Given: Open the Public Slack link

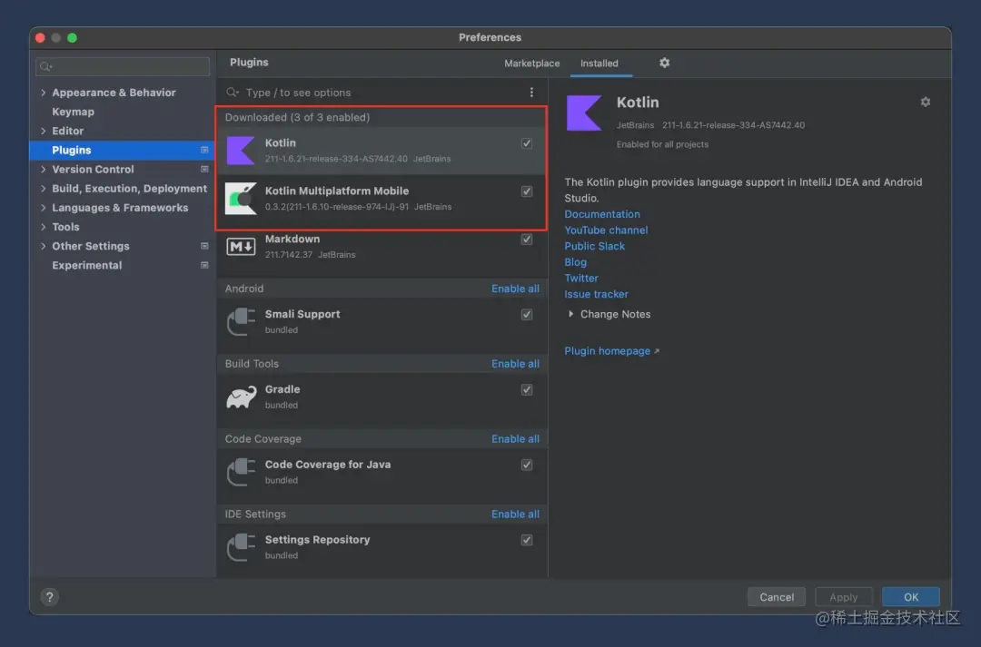Looking at the screenshot, I should pos(594,246).
